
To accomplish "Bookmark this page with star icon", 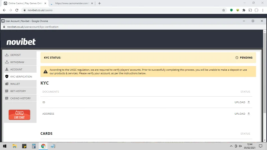I will 224,10.
